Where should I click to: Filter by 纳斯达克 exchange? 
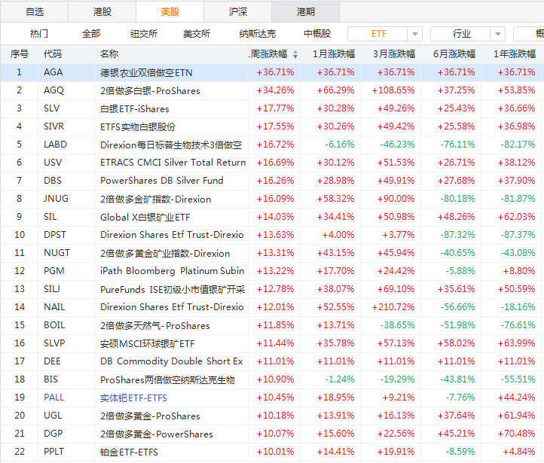coord(257,34)
